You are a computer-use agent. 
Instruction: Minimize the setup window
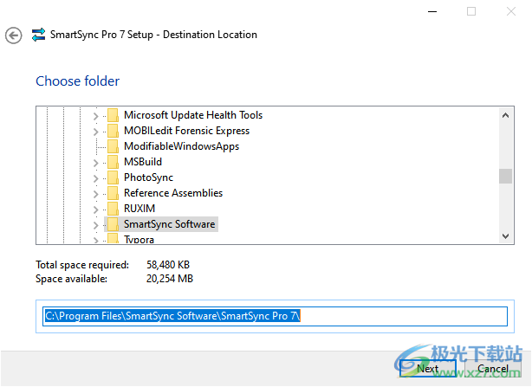point(432,11)
